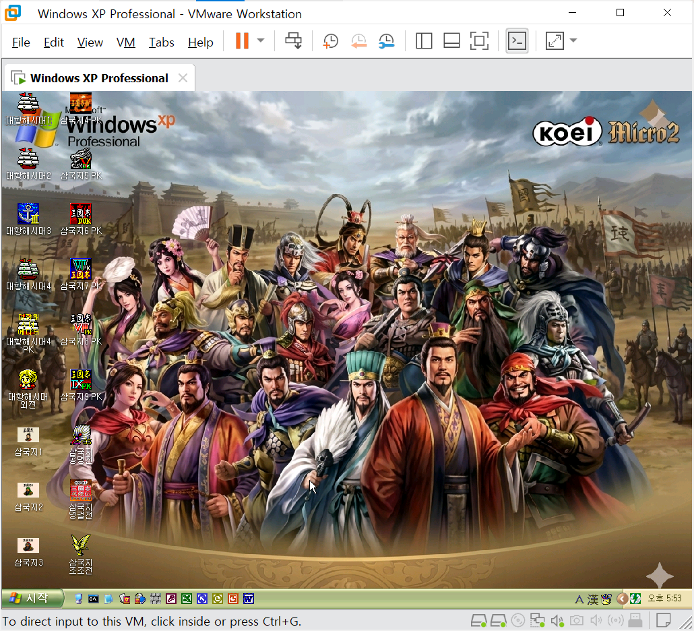Launch PowerPoint from the quick launch bar
This screenshot has width=694, height=631.
pyautogui.click(x=233, y=599)
